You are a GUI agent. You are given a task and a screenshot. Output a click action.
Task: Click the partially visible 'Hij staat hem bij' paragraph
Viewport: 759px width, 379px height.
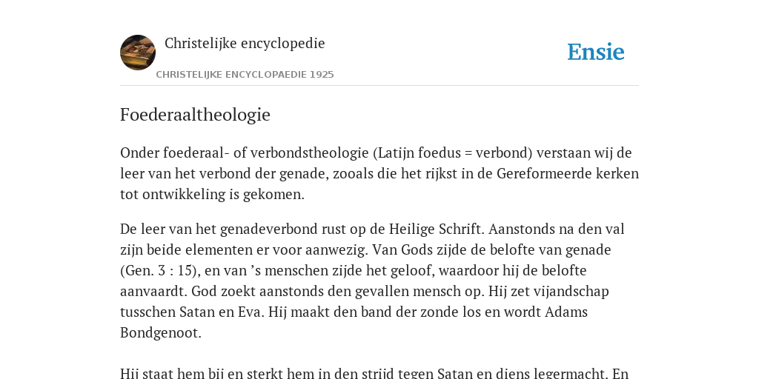point(374,373)
